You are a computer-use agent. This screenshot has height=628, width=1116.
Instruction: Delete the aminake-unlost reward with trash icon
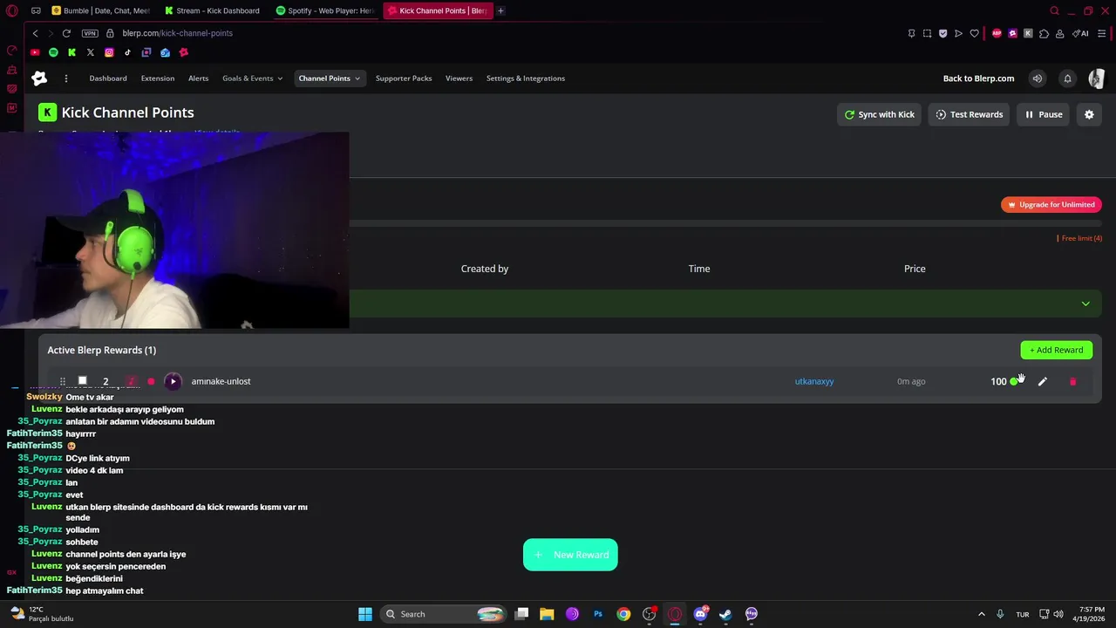[1072, 381]
